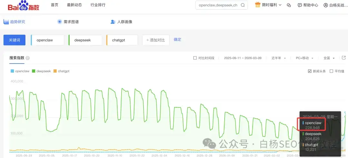348x158 pixels.
Task: Toggle deepseek legend series visibility
Action: tap(41, 71)
